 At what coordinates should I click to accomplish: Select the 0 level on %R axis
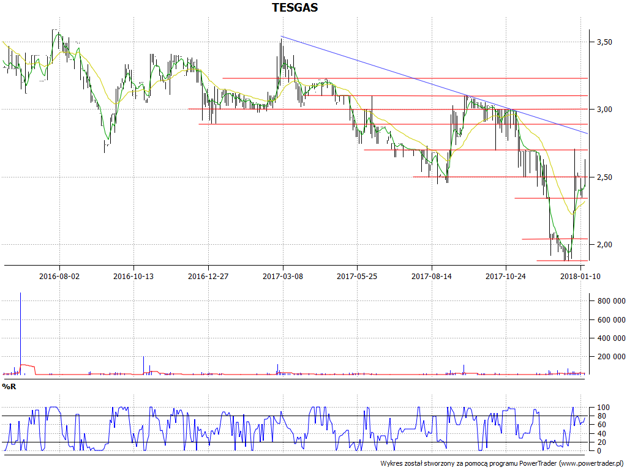click(x=599, y=451)
